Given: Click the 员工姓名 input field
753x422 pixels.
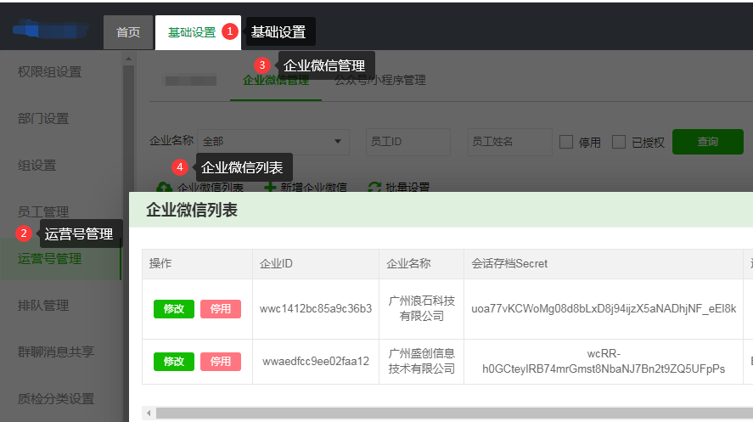Looking at the screenshot, I should point(509,142).
